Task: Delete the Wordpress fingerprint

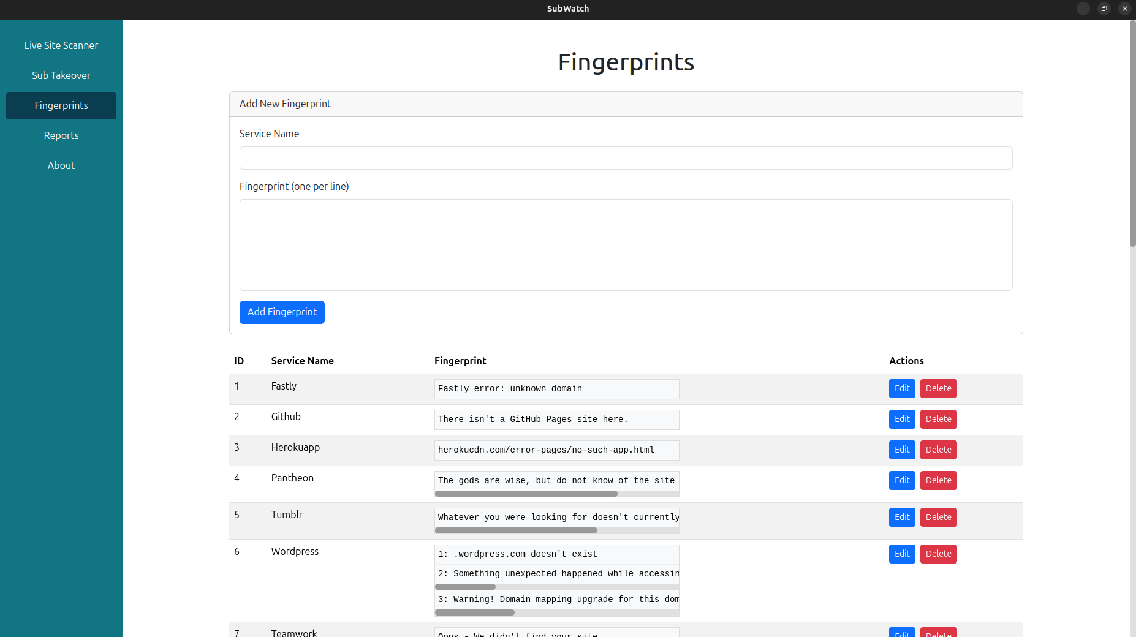Action: coord(938,554)
